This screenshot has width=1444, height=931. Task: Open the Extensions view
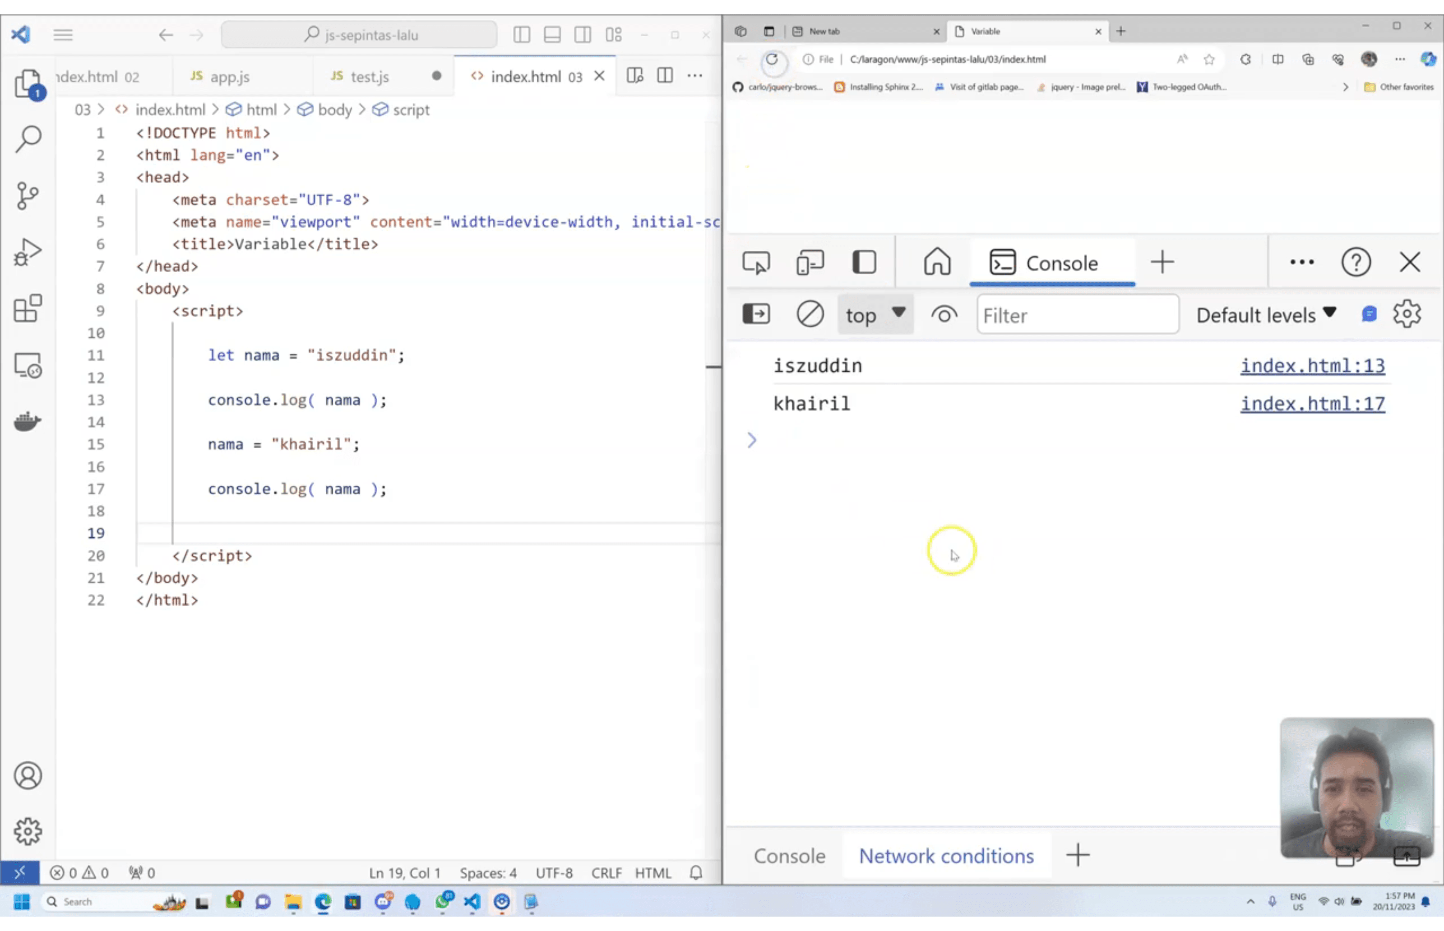(x=27, y=309)
